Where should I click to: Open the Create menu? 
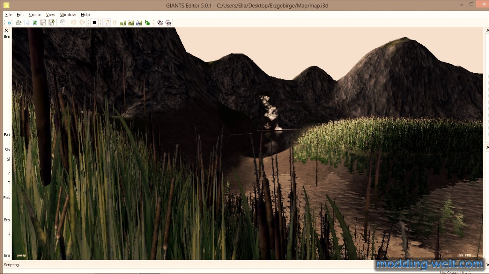[x=35, y=15]
